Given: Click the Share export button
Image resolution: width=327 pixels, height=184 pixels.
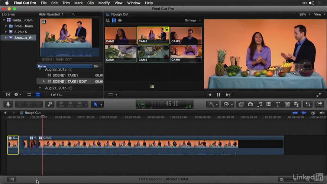Looking at the screenshot, I should click(319, 104).
